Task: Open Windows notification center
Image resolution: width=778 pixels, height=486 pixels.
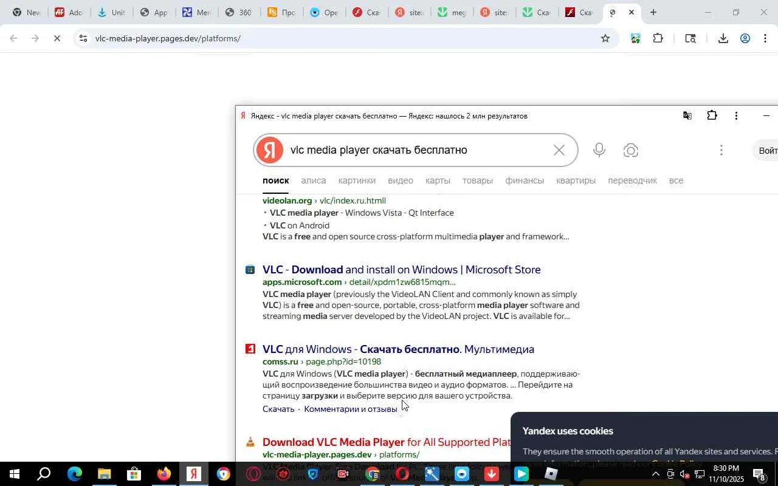Action: tap(760, 474)
